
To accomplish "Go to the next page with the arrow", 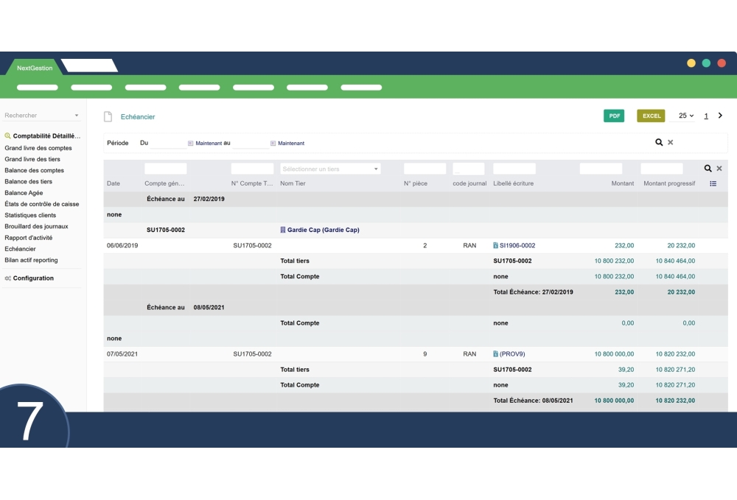I will (x=720, y=116).
